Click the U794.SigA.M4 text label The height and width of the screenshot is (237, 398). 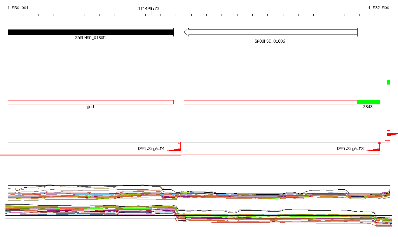[150, 149]
